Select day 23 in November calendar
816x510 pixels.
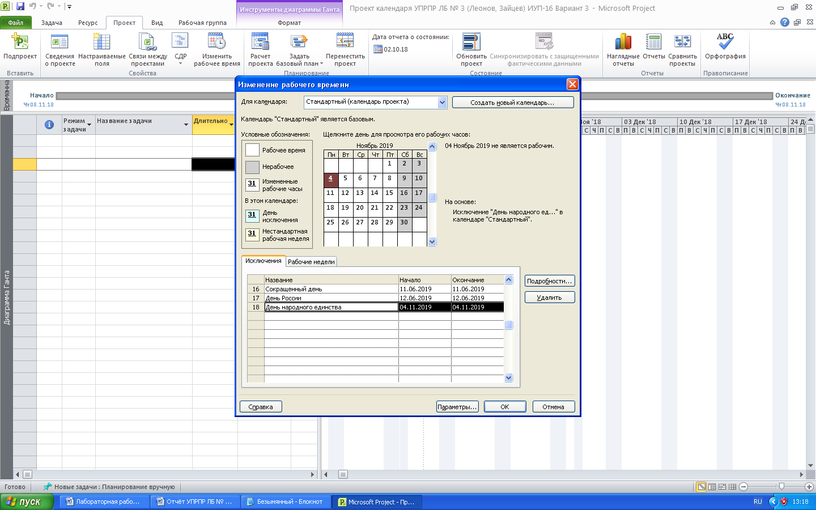[x=404, y=210]
